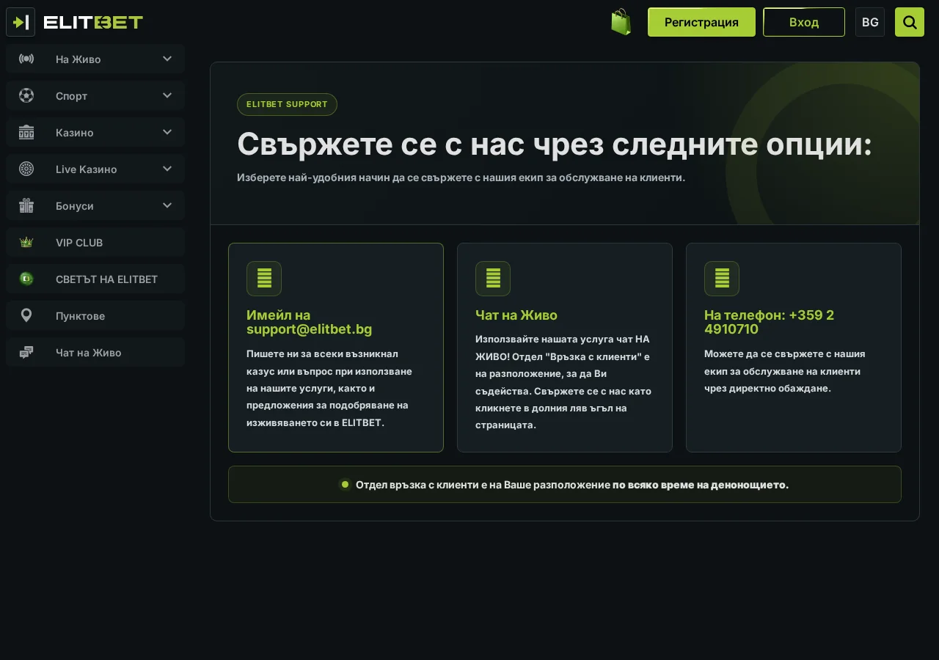Click the ELITBET SUPPORT badge
Image resolution: width=939 pixels, height=660 pixels.
[287, 104]
